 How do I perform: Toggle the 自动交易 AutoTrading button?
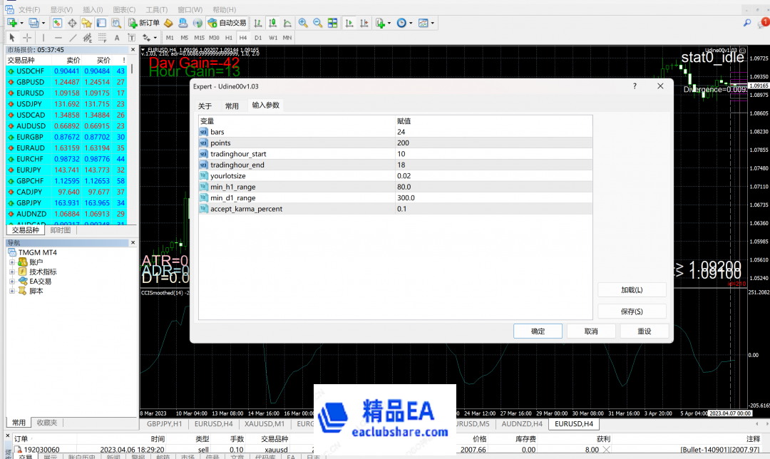pyautogui.click(x=227, y=23)
